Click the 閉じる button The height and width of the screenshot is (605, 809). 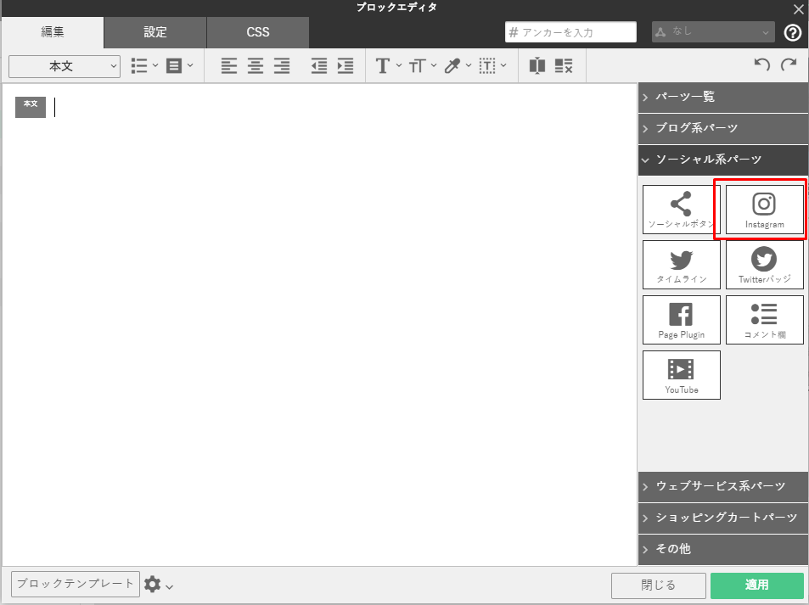[x=659, y=585]
